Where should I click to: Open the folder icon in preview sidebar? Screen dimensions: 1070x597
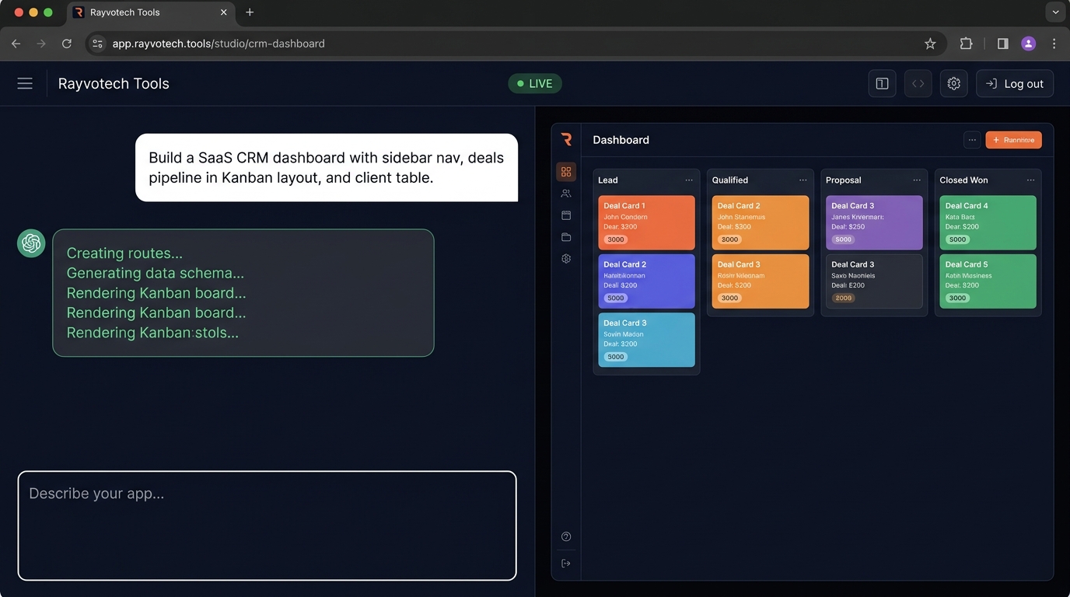pyautogui.click(x=566, y=237)
